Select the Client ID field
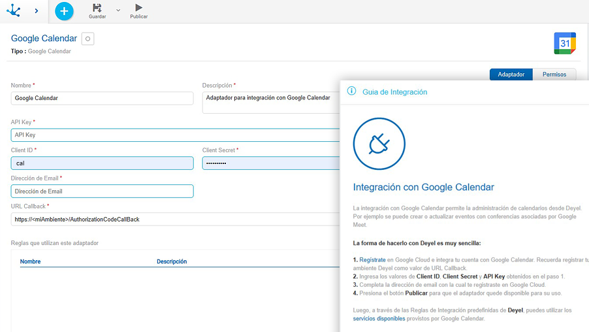Image resolution: width=589 pixels, height=332 pixels. 102,163
